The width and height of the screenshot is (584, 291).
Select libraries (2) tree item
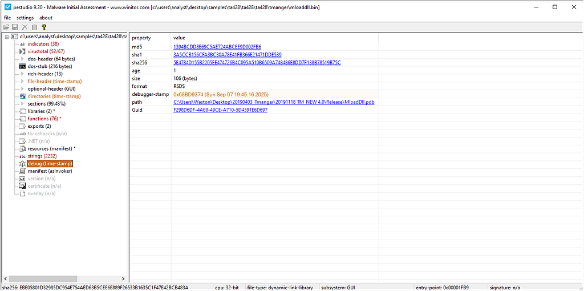(x=41, y=111)
